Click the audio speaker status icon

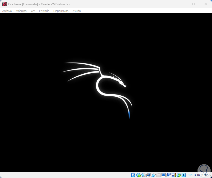coord(143,175)
